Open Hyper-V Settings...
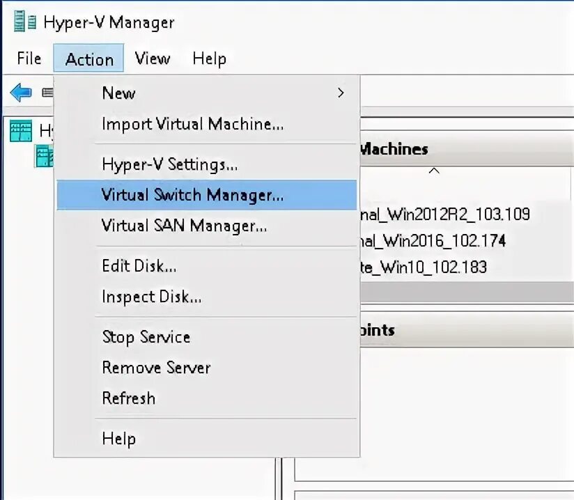Viewport: 574px width, 500px height. (207, 164)
